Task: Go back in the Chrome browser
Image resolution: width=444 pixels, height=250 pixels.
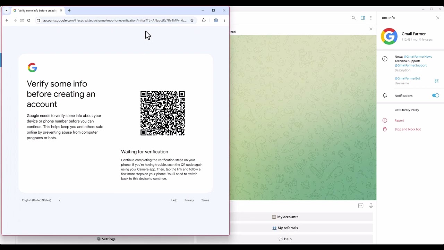Action: [x=7, y=20]
